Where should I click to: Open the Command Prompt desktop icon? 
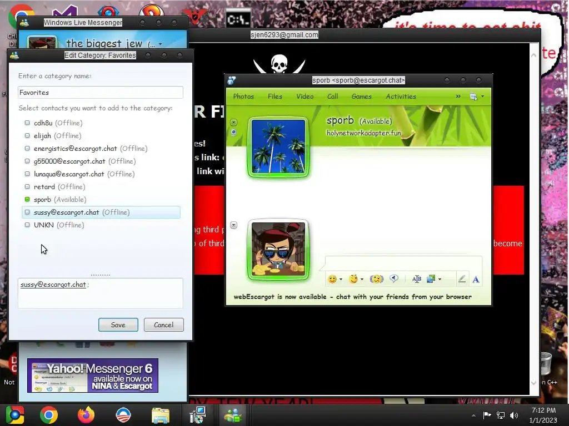pos(238,19)
